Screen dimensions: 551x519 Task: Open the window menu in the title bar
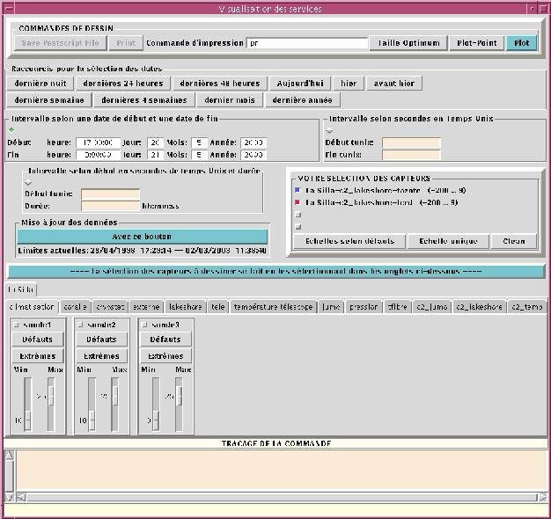click(11, 9)
